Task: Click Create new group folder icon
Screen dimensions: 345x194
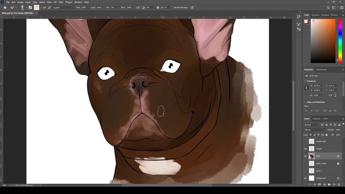Action: pos(329,184)
